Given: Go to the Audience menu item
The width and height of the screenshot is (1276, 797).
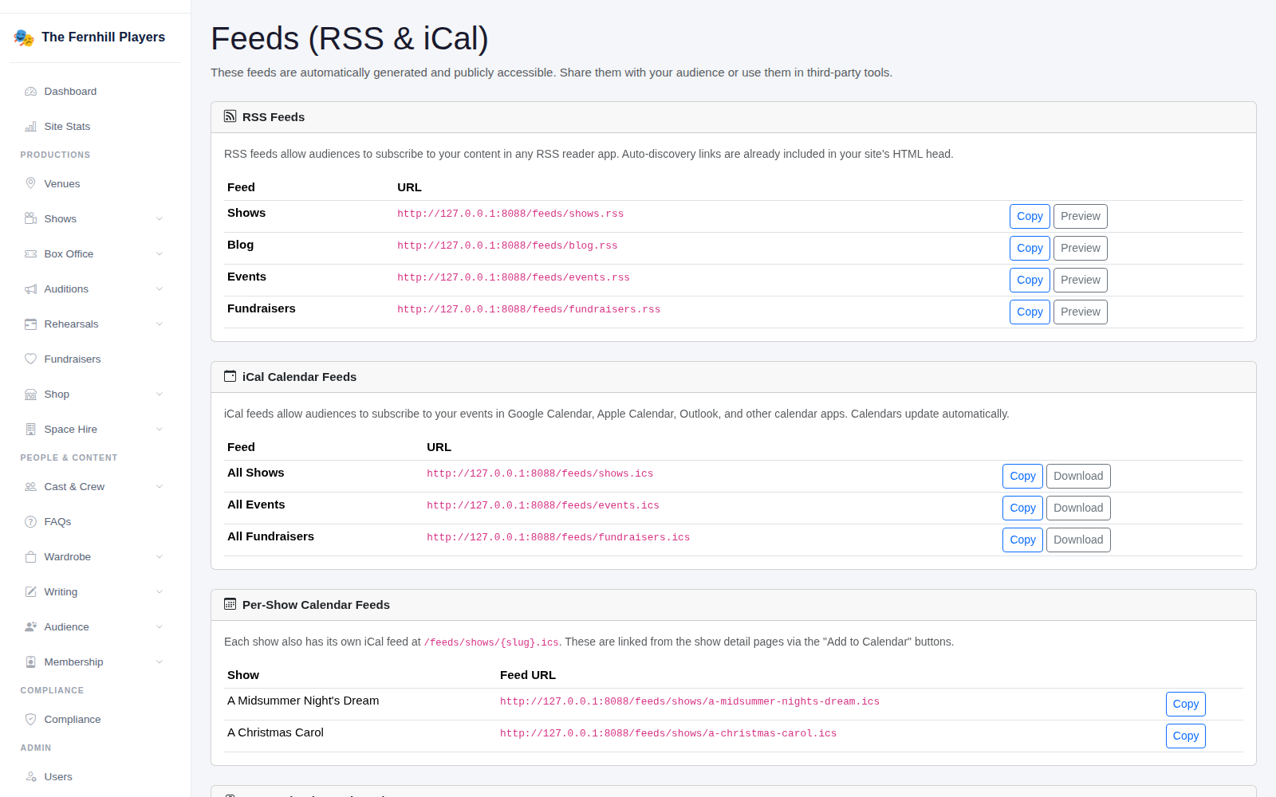Looking at the screenshot, I should click(95, 626).
